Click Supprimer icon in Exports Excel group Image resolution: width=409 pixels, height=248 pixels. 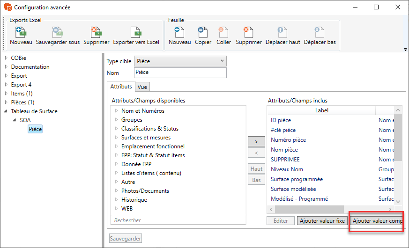click(96, 32)
